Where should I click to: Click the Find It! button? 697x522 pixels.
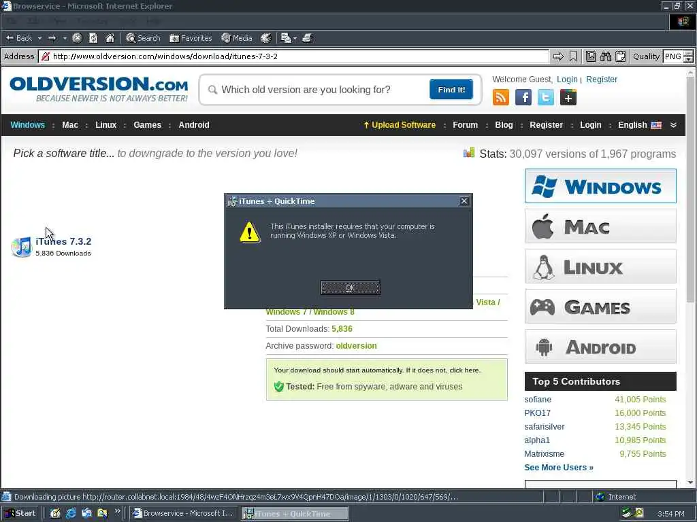451,90
